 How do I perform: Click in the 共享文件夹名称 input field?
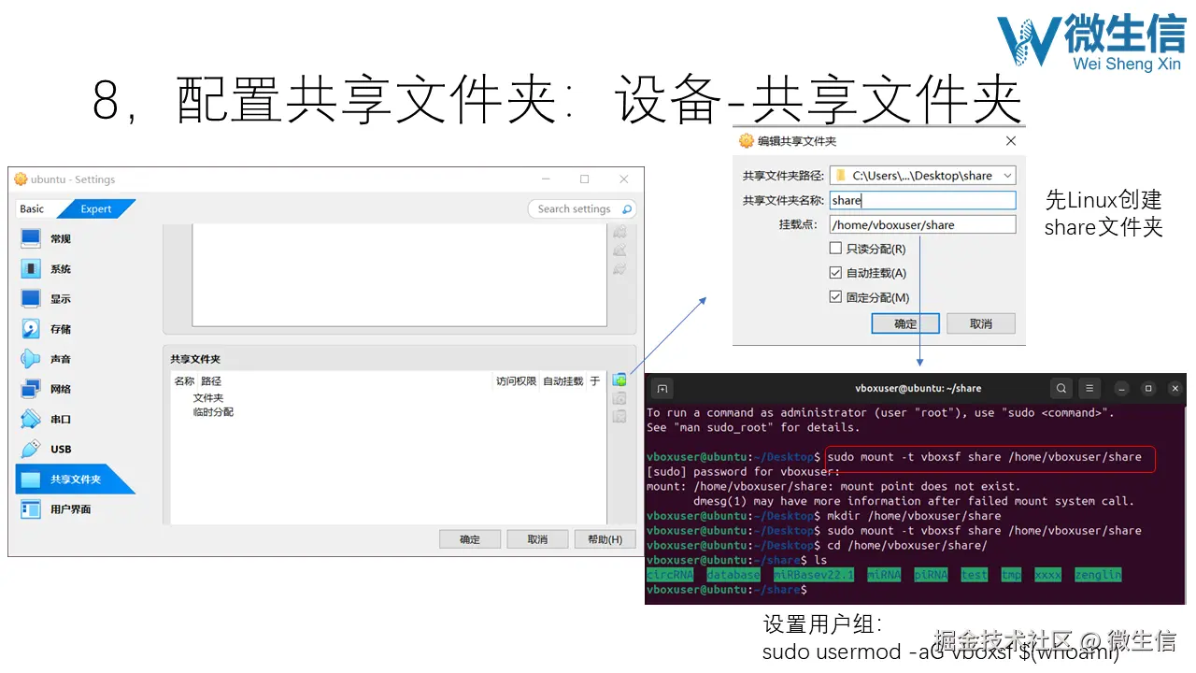click(920, 199)
